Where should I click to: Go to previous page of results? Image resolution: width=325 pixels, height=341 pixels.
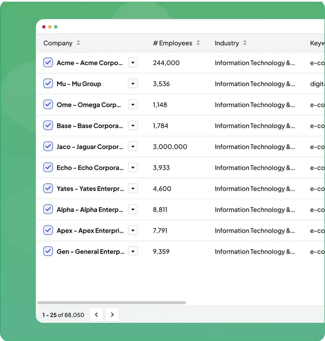pyautogui.click(x=96, y=315)
